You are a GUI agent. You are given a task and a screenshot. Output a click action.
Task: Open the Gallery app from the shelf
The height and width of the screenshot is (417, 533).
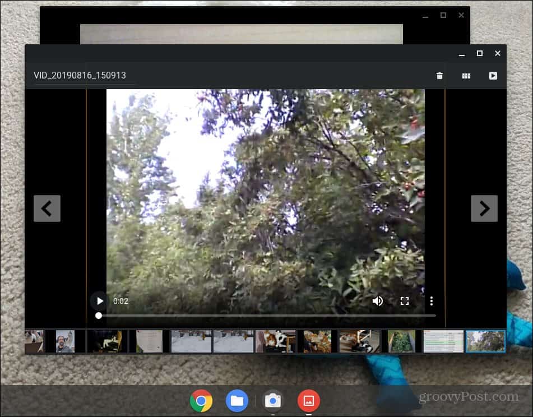(308, 401)
